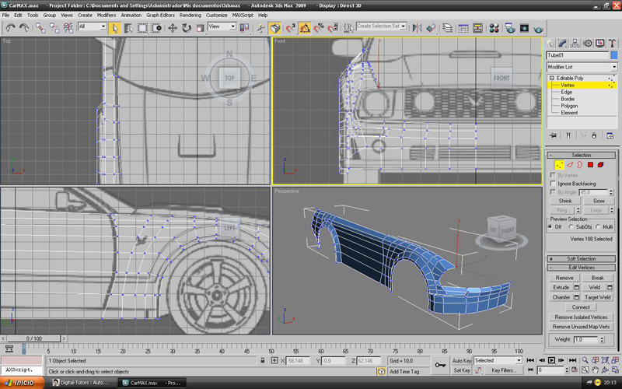Open the Rendering menu

[190, 15]
